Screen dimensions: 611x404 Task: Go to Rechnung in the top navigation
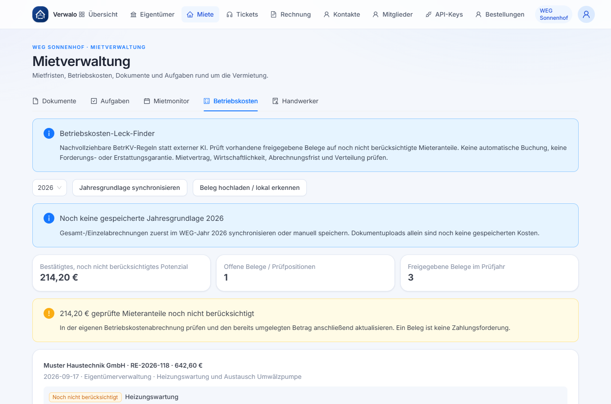(291, 14)
